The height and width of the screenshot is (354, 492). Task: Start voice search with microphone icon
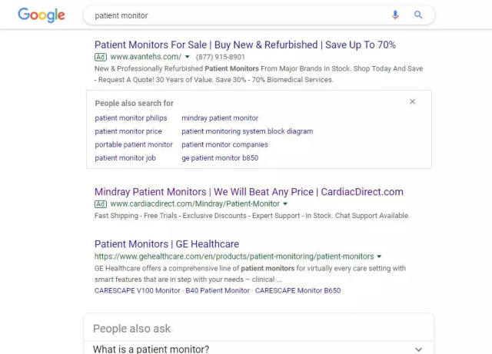(396, 15)
